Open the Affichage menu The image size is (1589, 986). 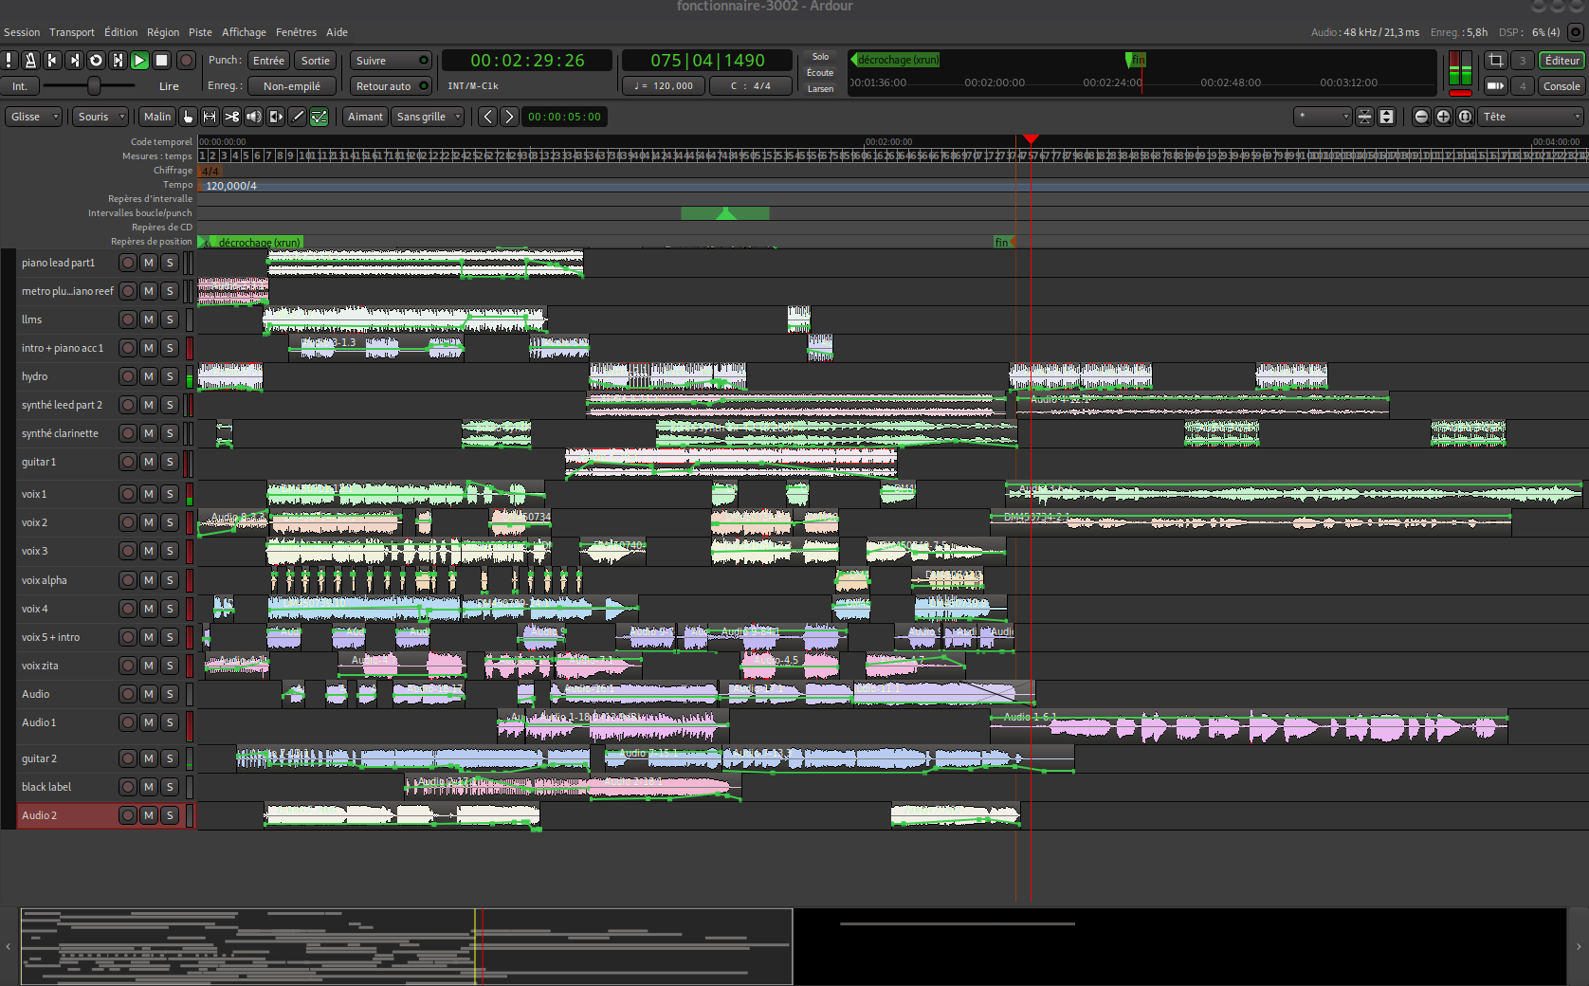(x=244, y=32)
